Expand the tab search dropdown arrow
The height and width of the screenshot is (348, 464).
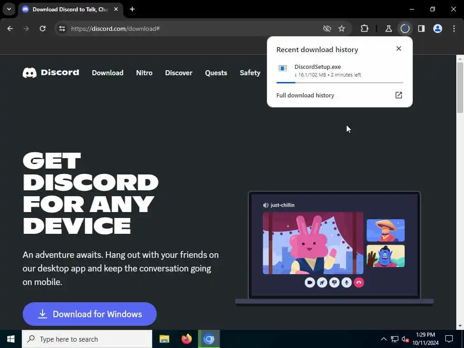pyautogui.click(x=9, y=9)
